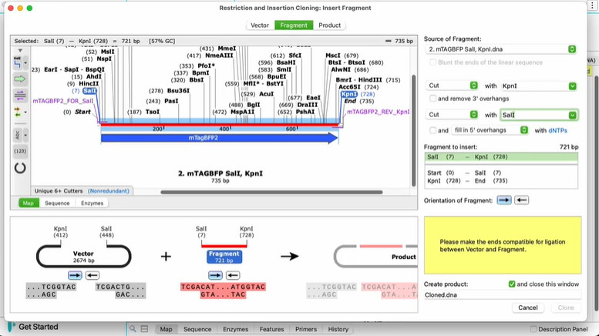The image size is (599, 336).
Task: Click the 735 bp length indicator in map header
Action: (x=399, y=41)
